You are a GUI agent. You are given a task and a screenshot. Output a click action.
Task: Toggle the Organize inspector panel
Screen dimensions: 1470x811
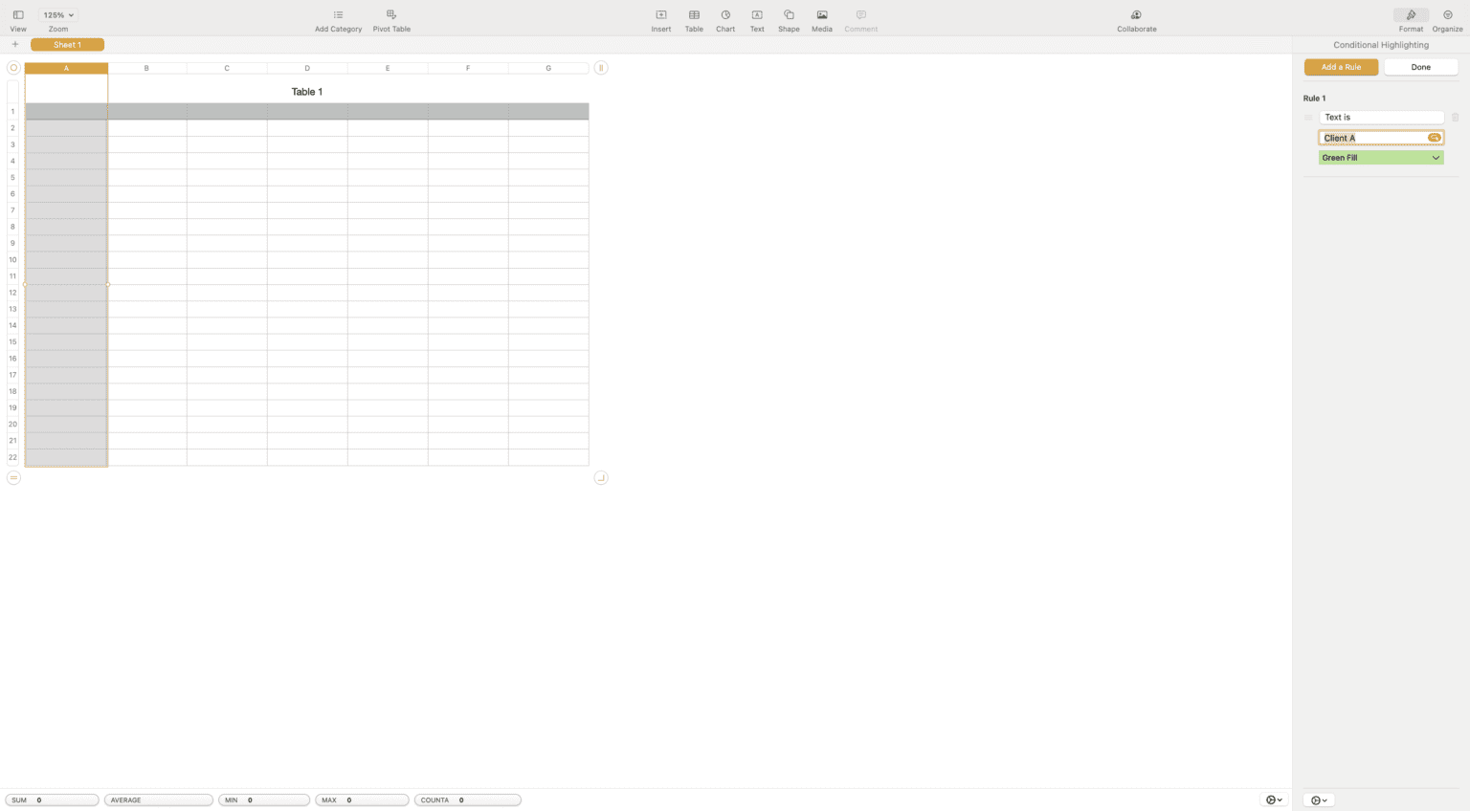(1447, 15)
